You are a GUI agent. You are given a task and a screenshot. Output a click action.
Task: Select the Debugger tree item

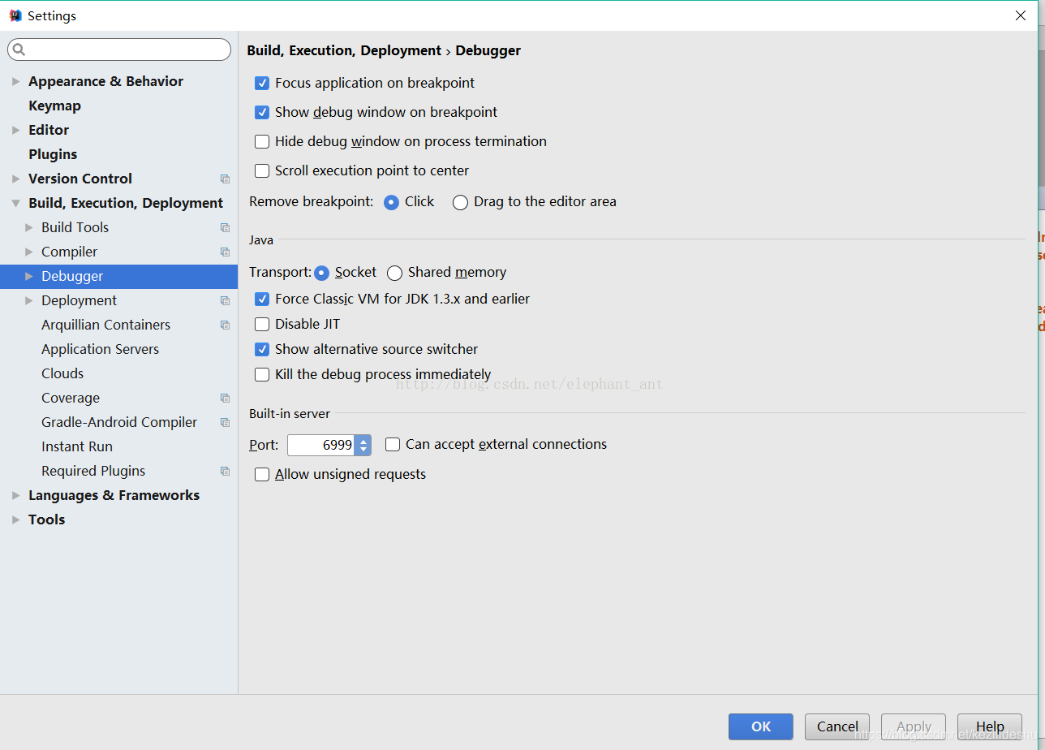pyautogui.click(x=118, y=276)
